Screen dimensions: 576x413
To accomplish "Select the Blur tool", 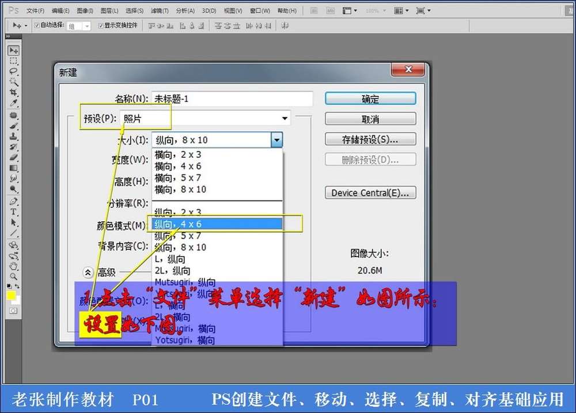I will pyautogui.click(x=14, y=178).
